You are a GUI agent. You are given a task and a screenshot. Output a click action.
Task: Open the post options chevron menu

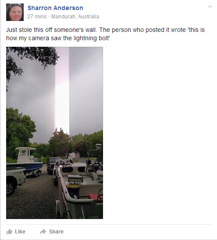point(210,7)
